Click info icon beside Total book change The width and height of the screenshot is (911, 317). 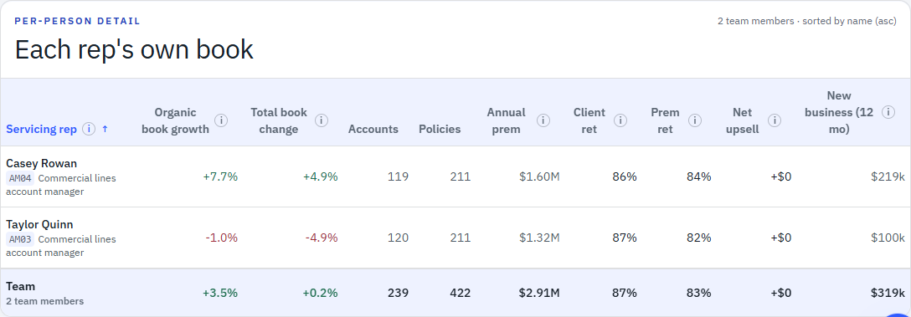coord(322,120)
